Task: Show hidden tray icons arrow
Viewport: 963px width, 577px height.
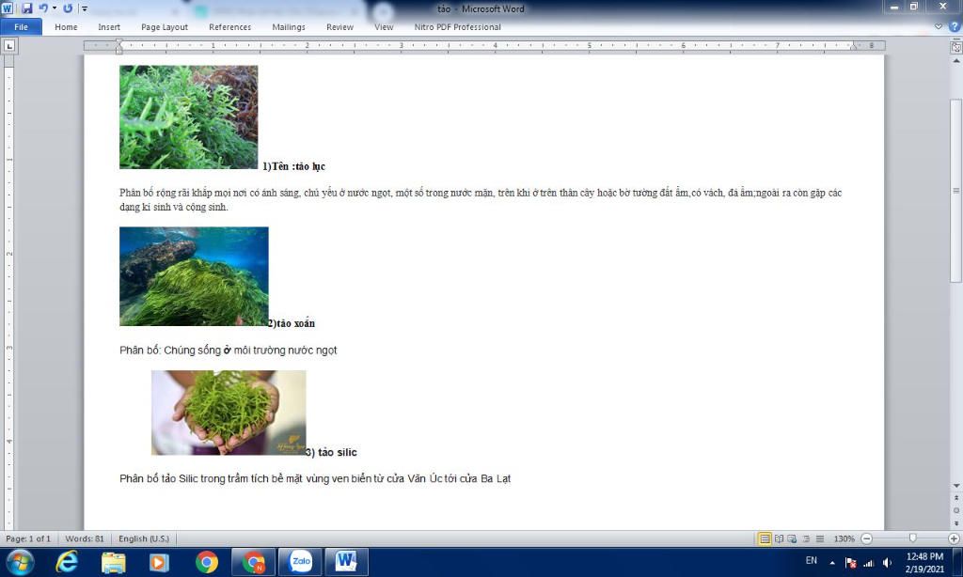Action: click(x=832, y=562)
